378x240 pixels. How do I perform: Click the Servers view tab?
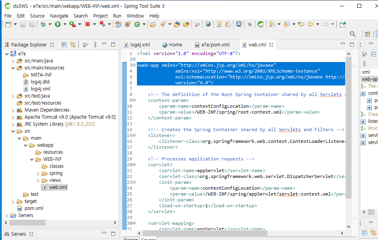coord(19,234)
